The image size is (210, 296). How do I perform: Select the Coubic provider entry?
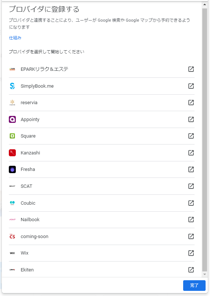point(102,203)
